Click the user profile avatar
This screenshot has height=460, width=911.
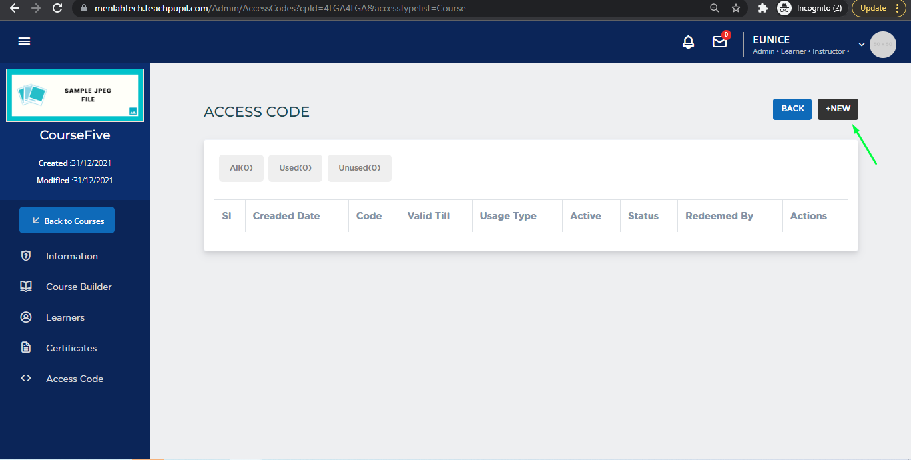click(882, 45)
